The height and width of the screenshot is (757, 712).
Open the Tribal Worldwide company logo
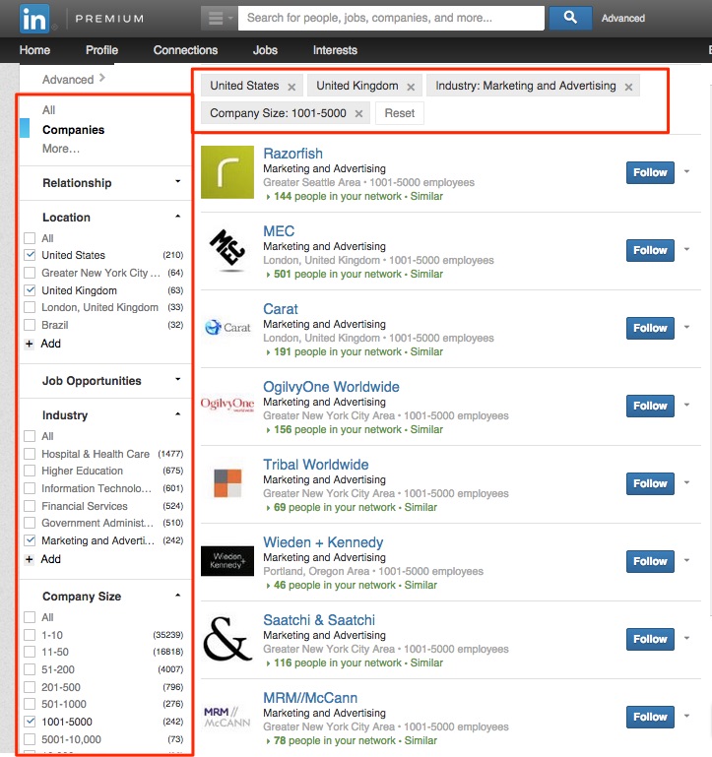[x=227, y=483]
